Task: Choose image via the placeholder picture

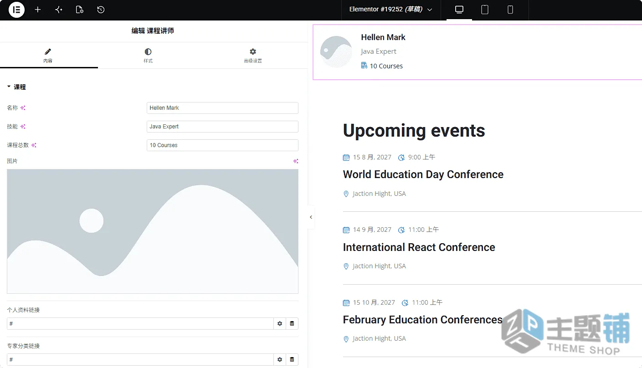Action: click(153, 231)
